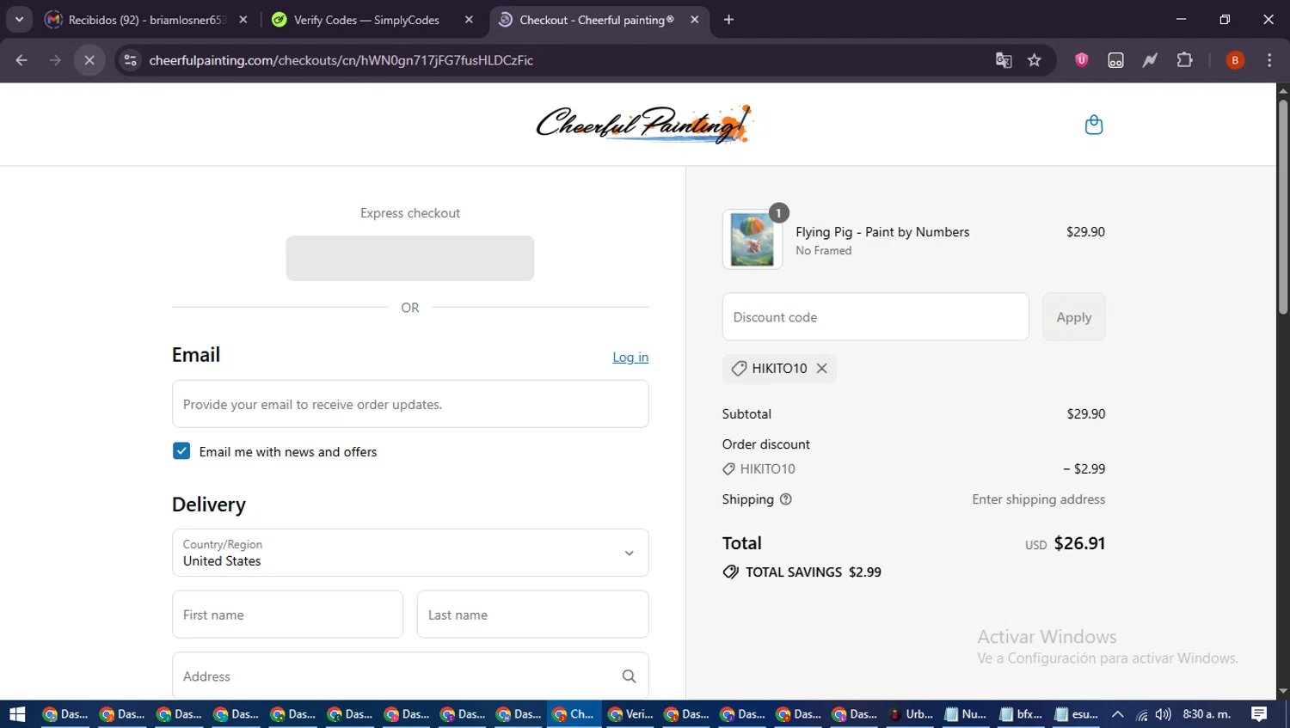The image size is (1290, 728).
Task: View site information icon in address bar
Action: 130,60
